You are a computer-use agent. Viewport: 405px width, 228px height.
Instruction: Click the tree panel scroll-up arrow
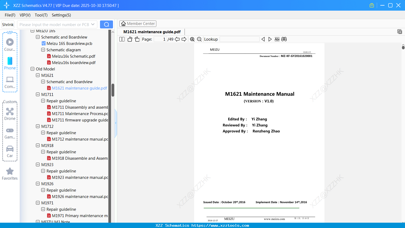coord(113,32)
